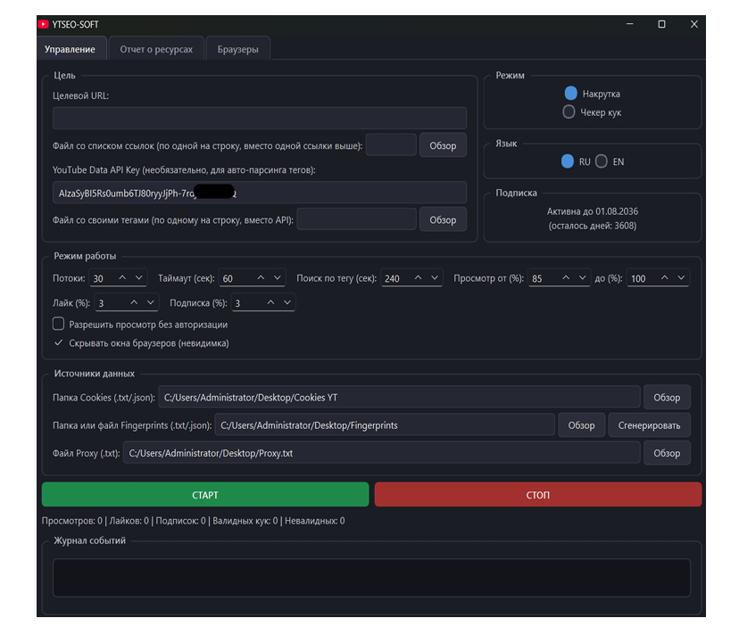Screen dimensions: 739x643
Task: Click the Папка Cookies path field
Action: click(x=399, y=397)
